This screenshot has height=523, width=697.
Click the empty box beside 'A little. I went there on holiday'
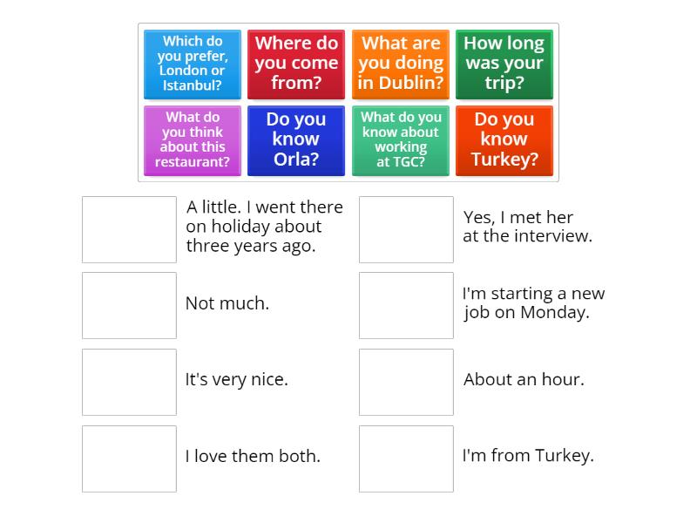click(129, 229)
